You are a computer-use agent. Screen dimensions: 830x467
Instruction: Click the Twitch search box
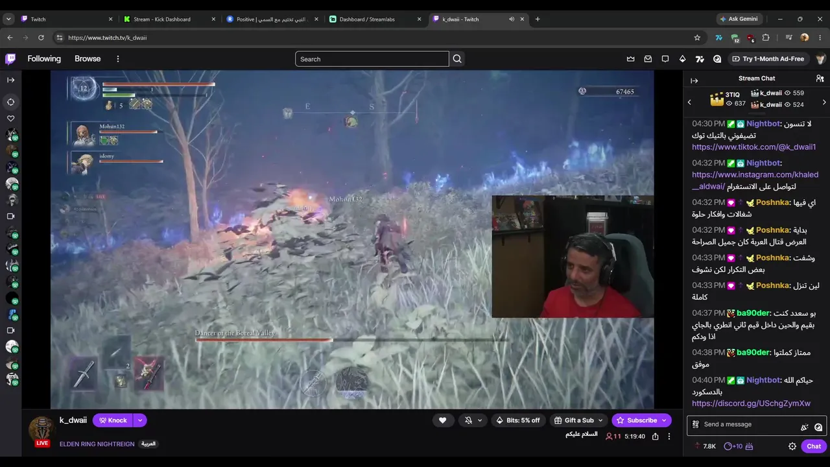click(x=372, y=59)
